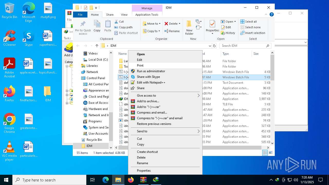
Task: Click Copy path in the ribbon
Action: (124, 27)
